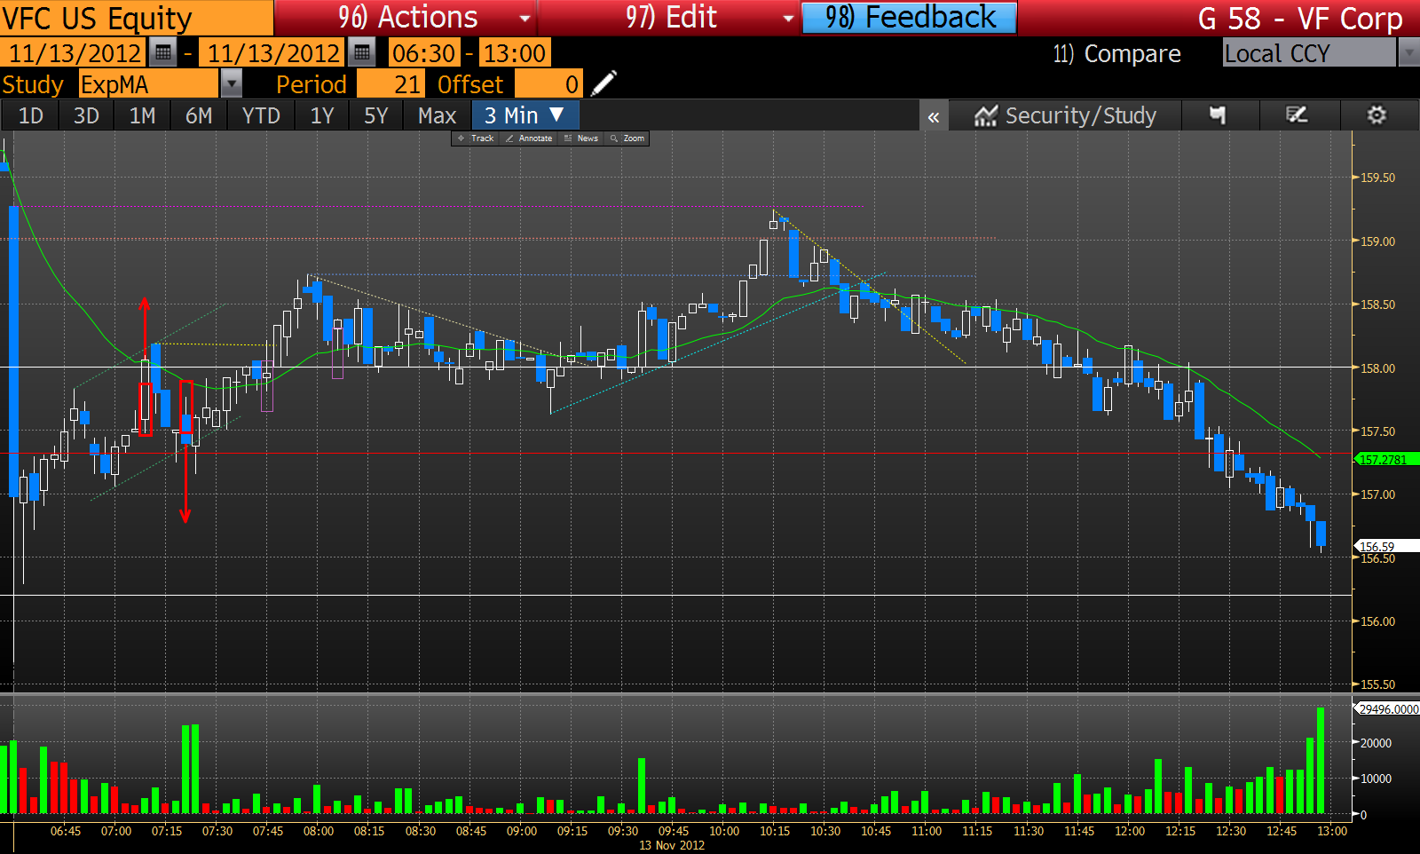Click the 159.50 price axis label
Image resolution: width=1420 pixels, height=854 pixels.
[1378, 178]
